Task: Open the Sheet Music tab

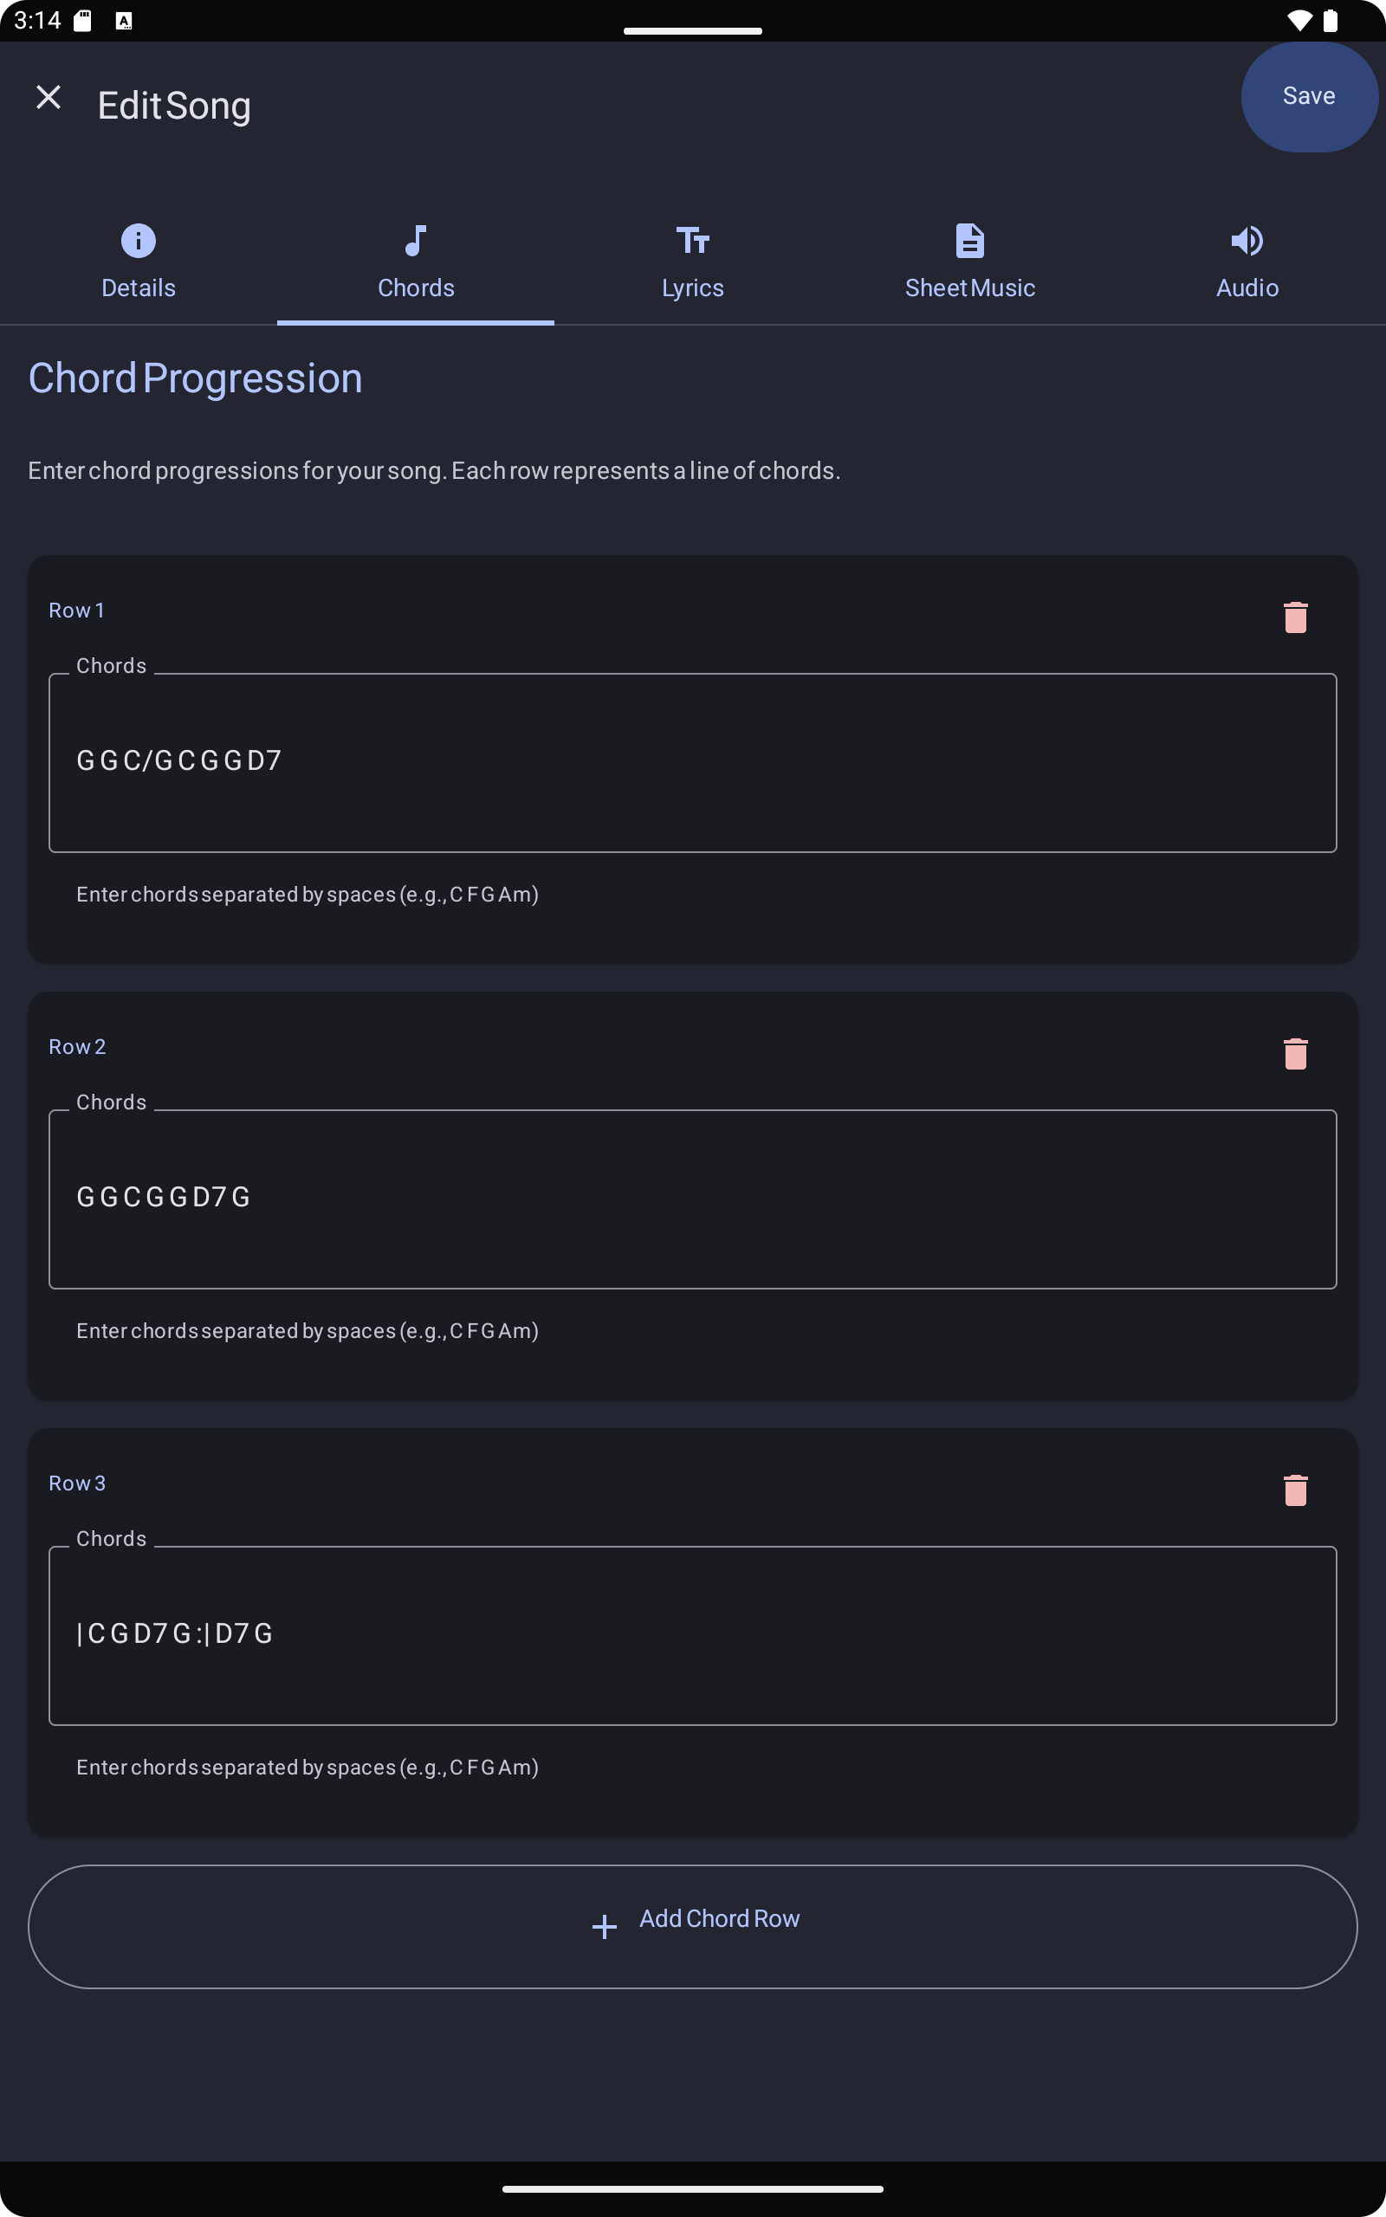Action: 969,263
